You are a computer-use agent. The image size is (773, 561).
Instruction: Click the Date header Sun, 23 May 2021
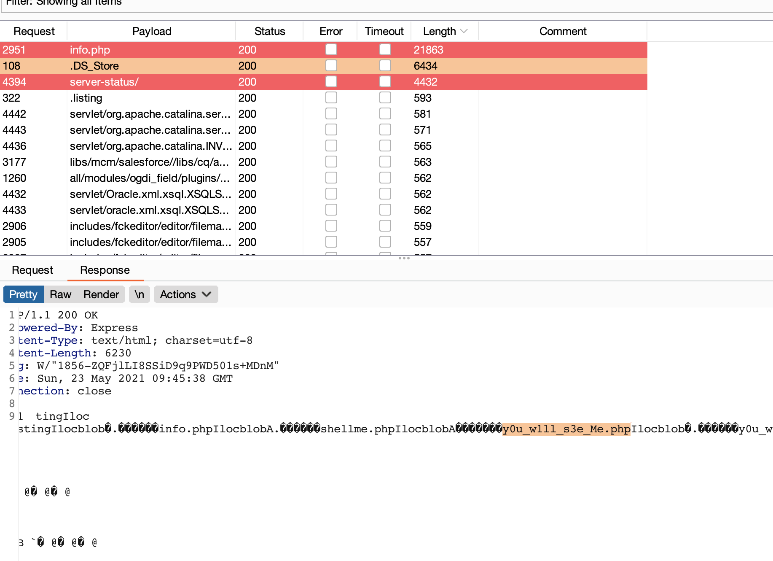[x=126, y=378]
